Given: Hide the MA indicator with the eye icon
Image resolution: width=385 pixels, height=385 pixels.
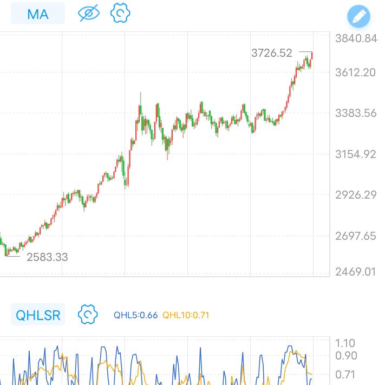Looking at the screenshot, I should (x=89, y=14).
